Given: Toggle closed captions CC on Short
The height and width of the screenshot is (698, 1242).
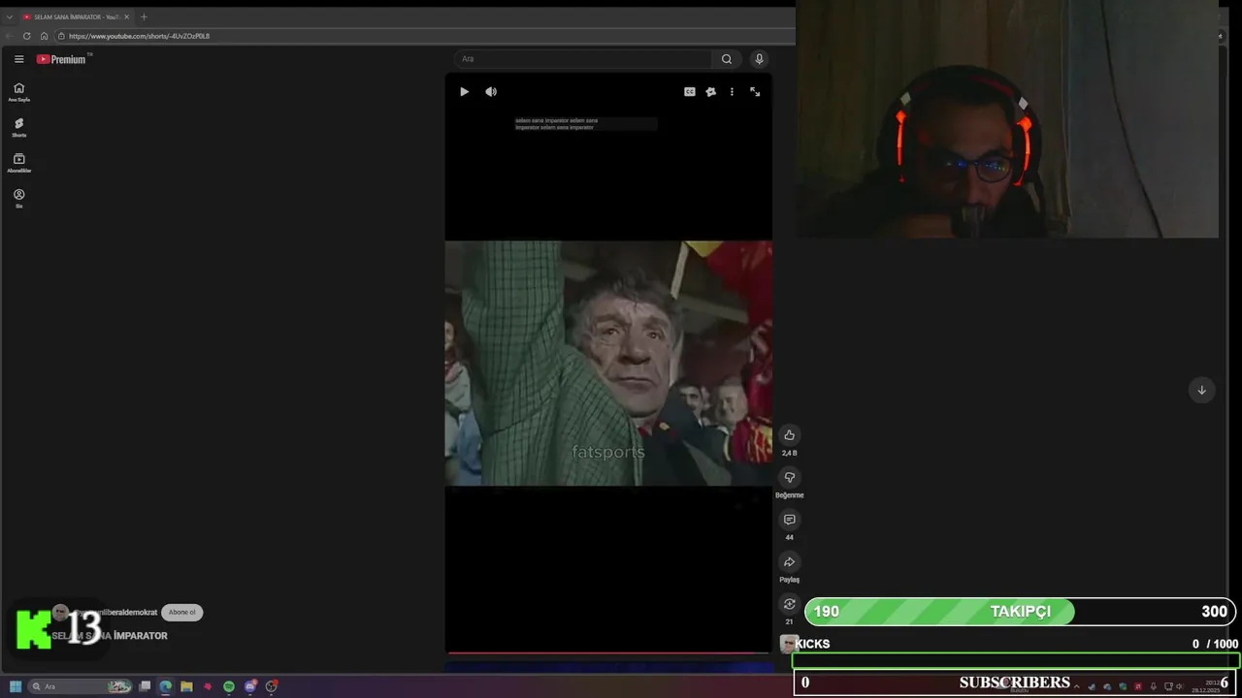Looking at the screenshot, I should (689, 92).
